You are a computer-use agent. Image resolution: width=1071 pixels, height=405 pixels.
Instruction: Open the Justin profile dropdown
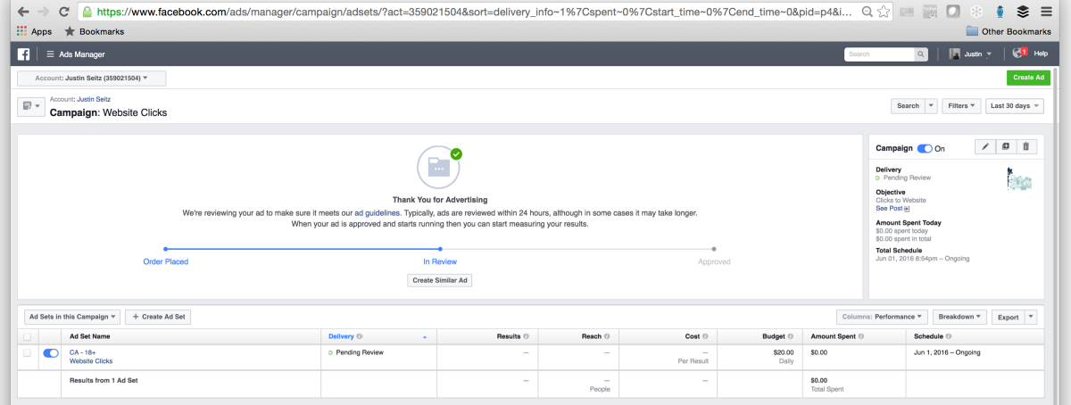(x=970, y=54)
